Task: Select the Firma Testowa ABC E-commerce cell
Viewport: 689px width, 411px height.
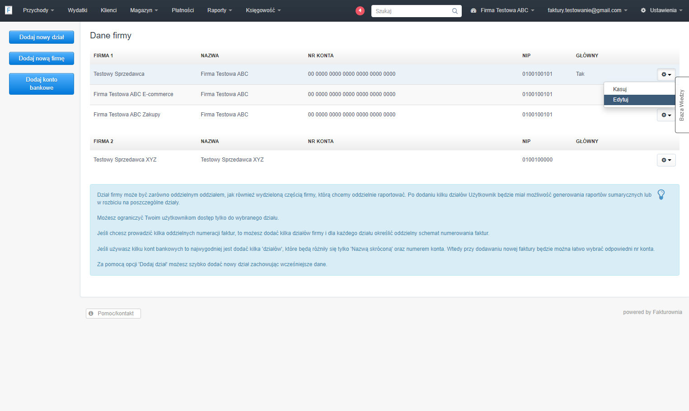Action: point(133,94)
